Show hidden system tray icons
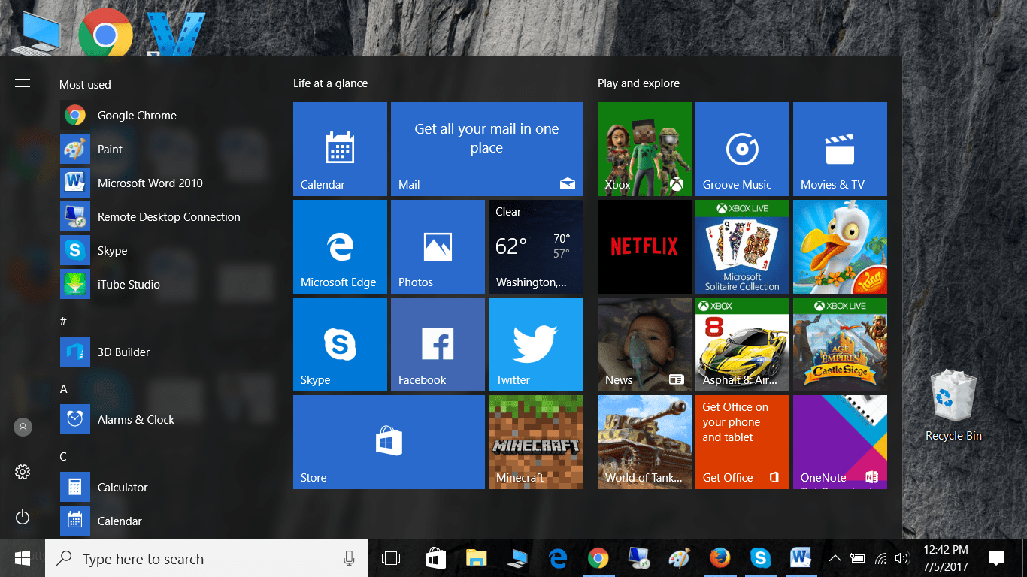1027x577 pixels. [835, 558]
